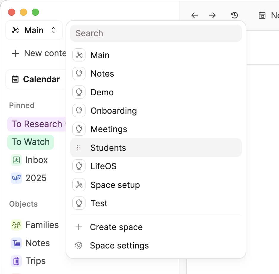This screenshot has width=279, height=274.
Task: Click the Trips luggage icon
Action: click(16, 261)
